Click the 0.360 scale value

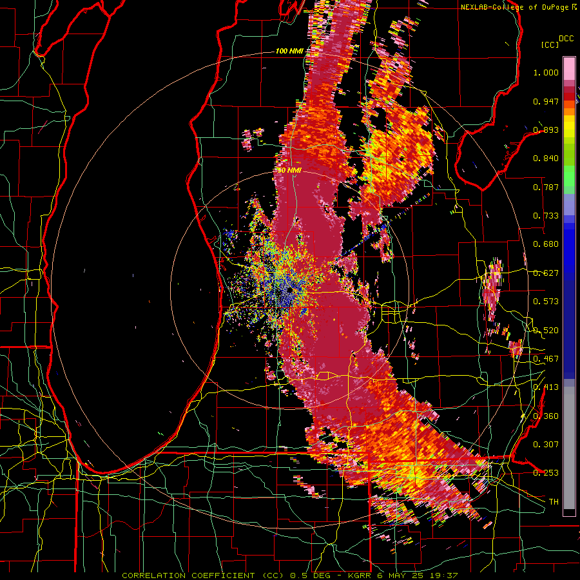coord(546,416)
